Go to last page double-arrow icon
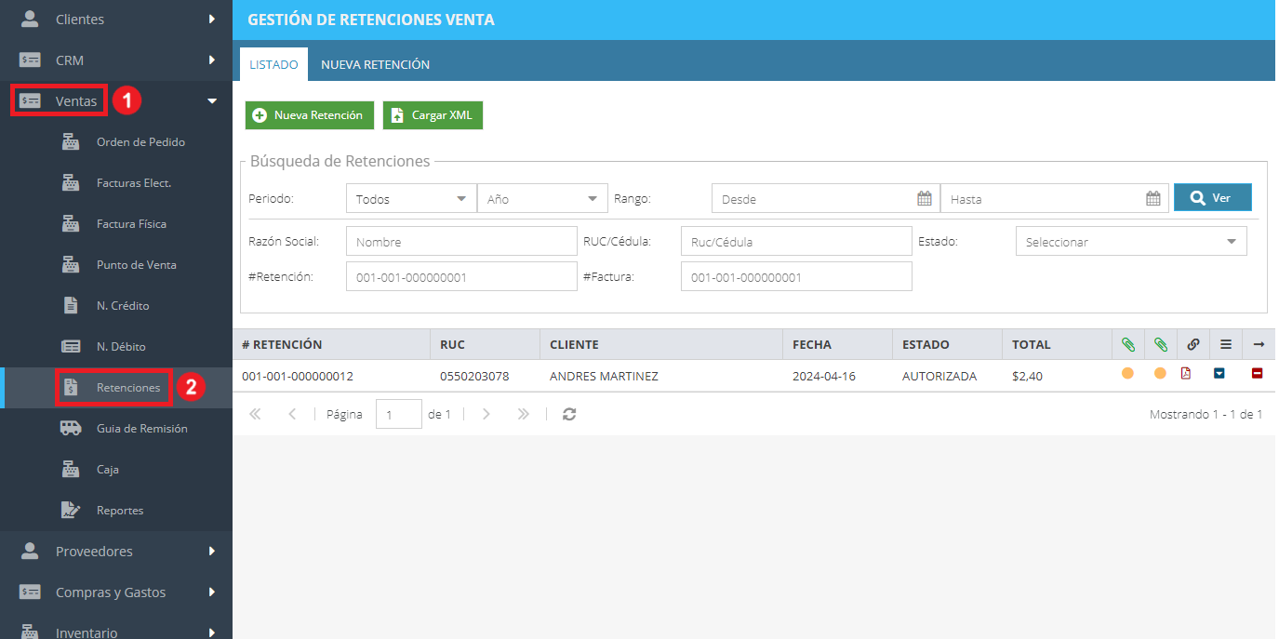The height and width of the screenshot is (639, 1279). (x=523, y=414)
